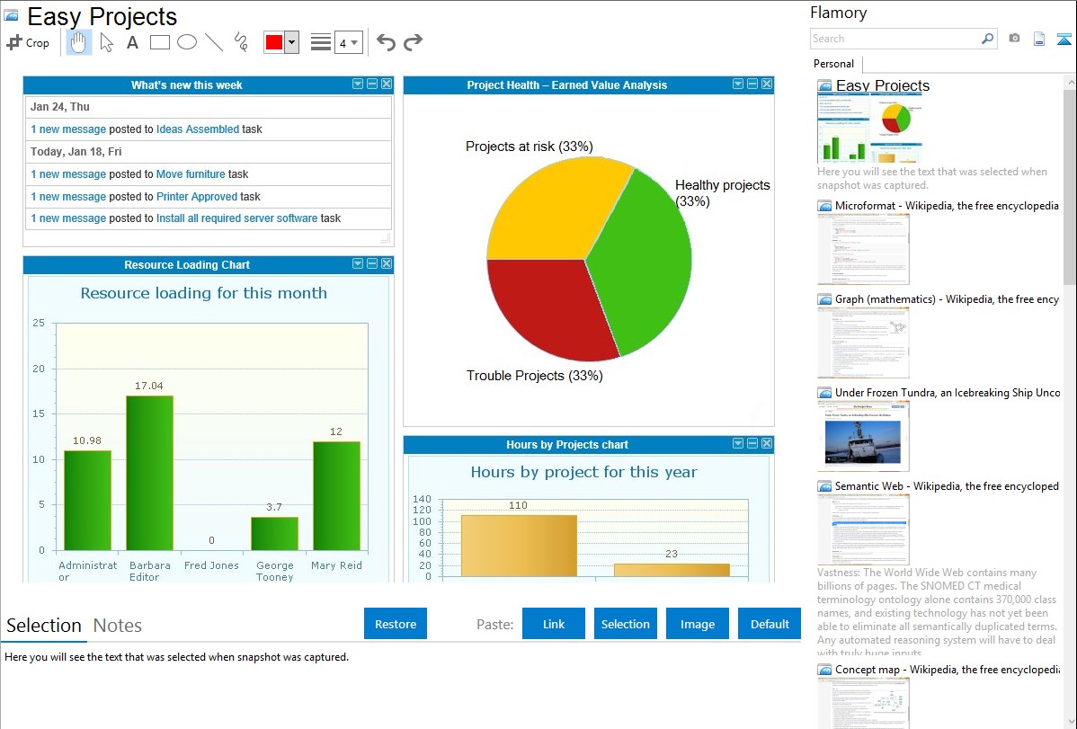1077x729 pixels.
Task: Paste as Link
Action: [x=554, y=624]
